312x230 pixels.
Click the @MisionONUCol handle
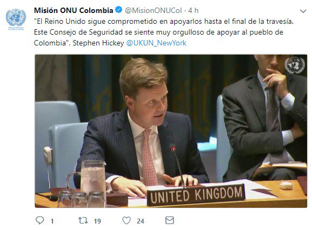153,11
